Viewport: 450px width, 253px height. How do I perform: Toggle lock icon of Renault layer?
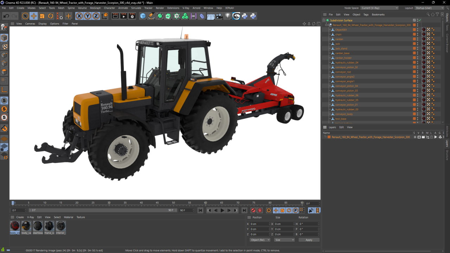(x=432, y=137)
